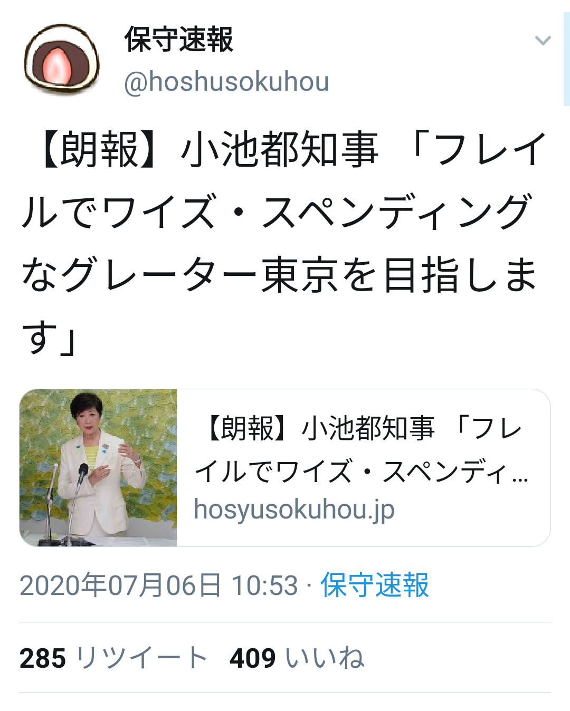Open the link card photo of the press conference
570x711 pixels.
coord(98,468)
